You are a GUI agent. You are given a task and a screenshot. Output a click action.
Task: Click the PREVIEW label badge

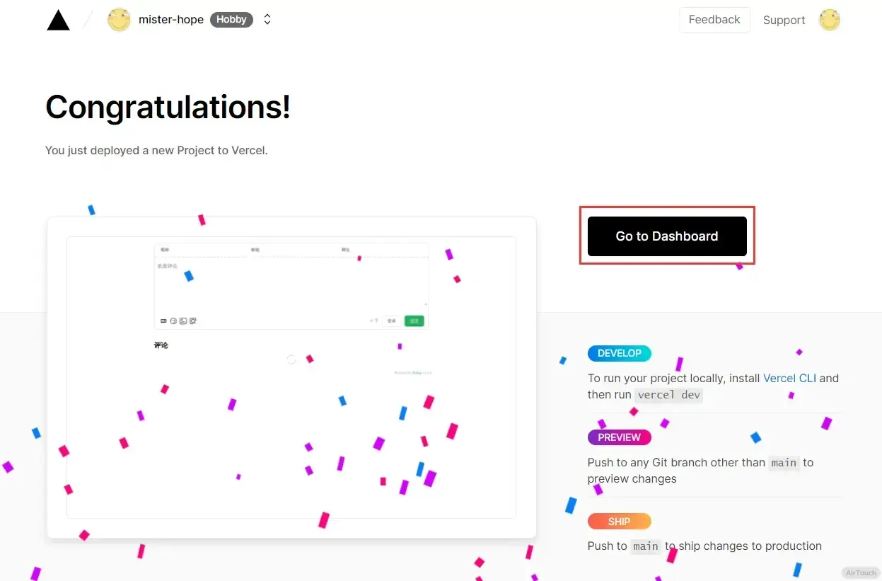tap(619, 437)
